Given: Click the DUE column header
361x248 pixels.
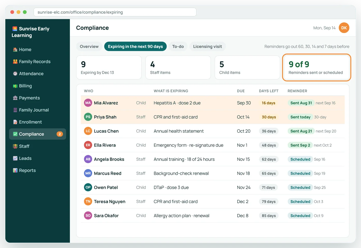Looking at the screenshot, I should point(241,91).
